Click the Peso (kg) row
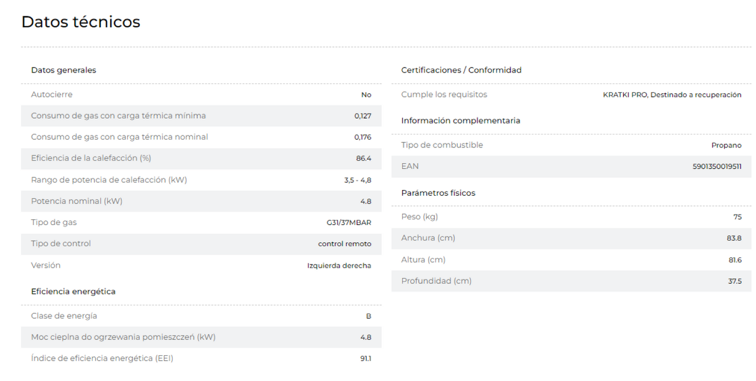Screen dimensions: 756x381 coord(571,217)
